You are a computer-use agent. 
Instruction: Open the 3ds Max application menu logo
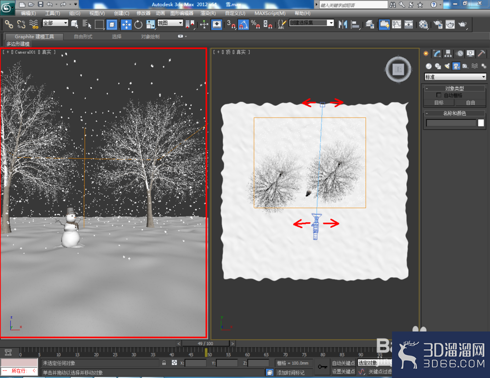[7, 7]
